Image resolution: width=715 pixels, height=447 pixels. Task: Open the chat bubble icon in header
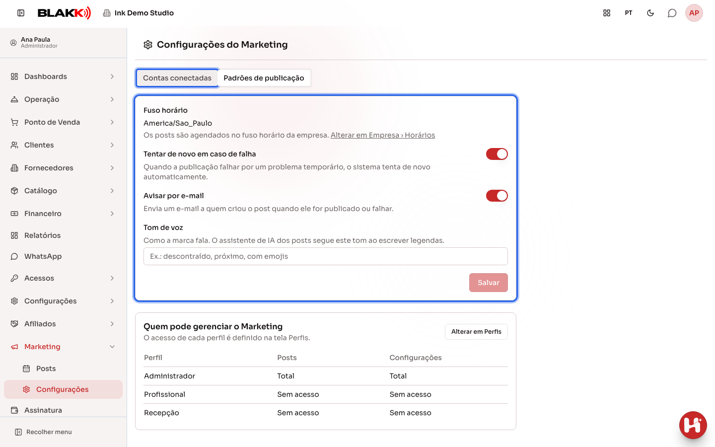point(672,13)
